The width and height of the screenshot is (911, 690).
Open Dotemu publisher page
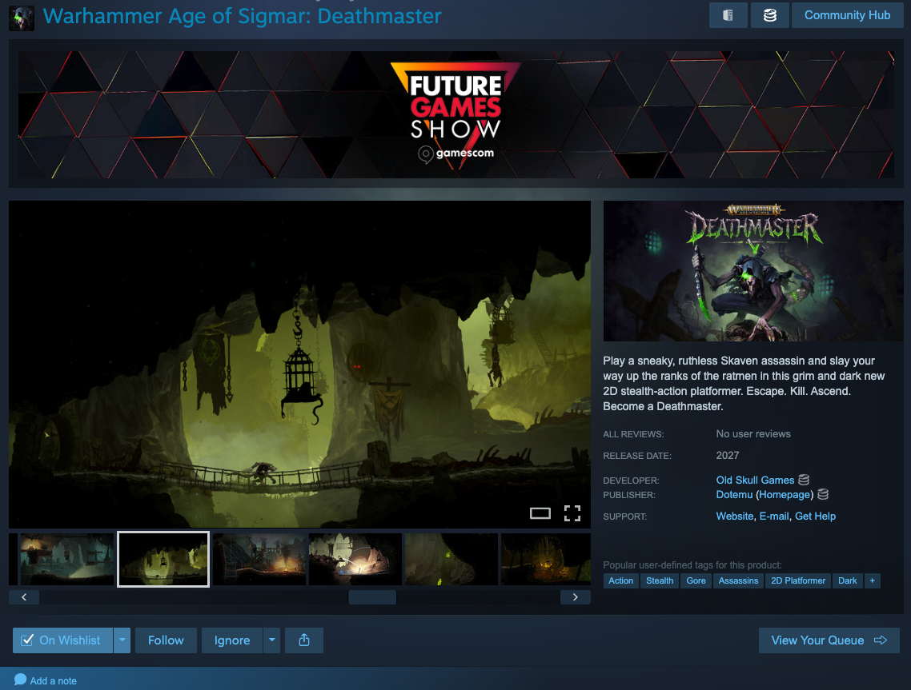click(x=734, y=494)
